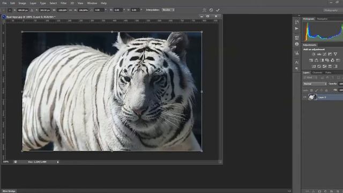Open the Help menu
This screenshot has width=343, height=193.
(x=103, y=3)
